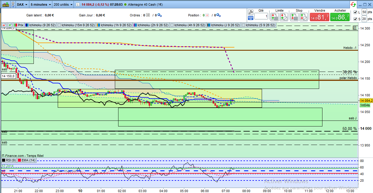Open the 200 unités dropdown
The width and height of the screenshot is (373, 193).
[63, 4]
